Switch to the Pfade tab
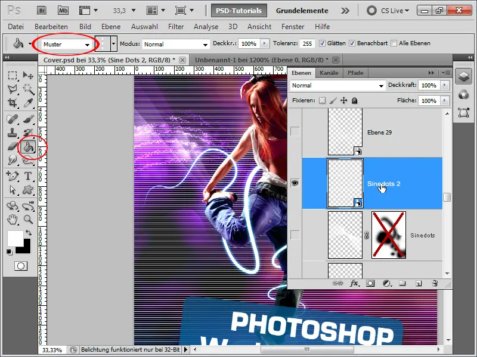 point(355,73)
